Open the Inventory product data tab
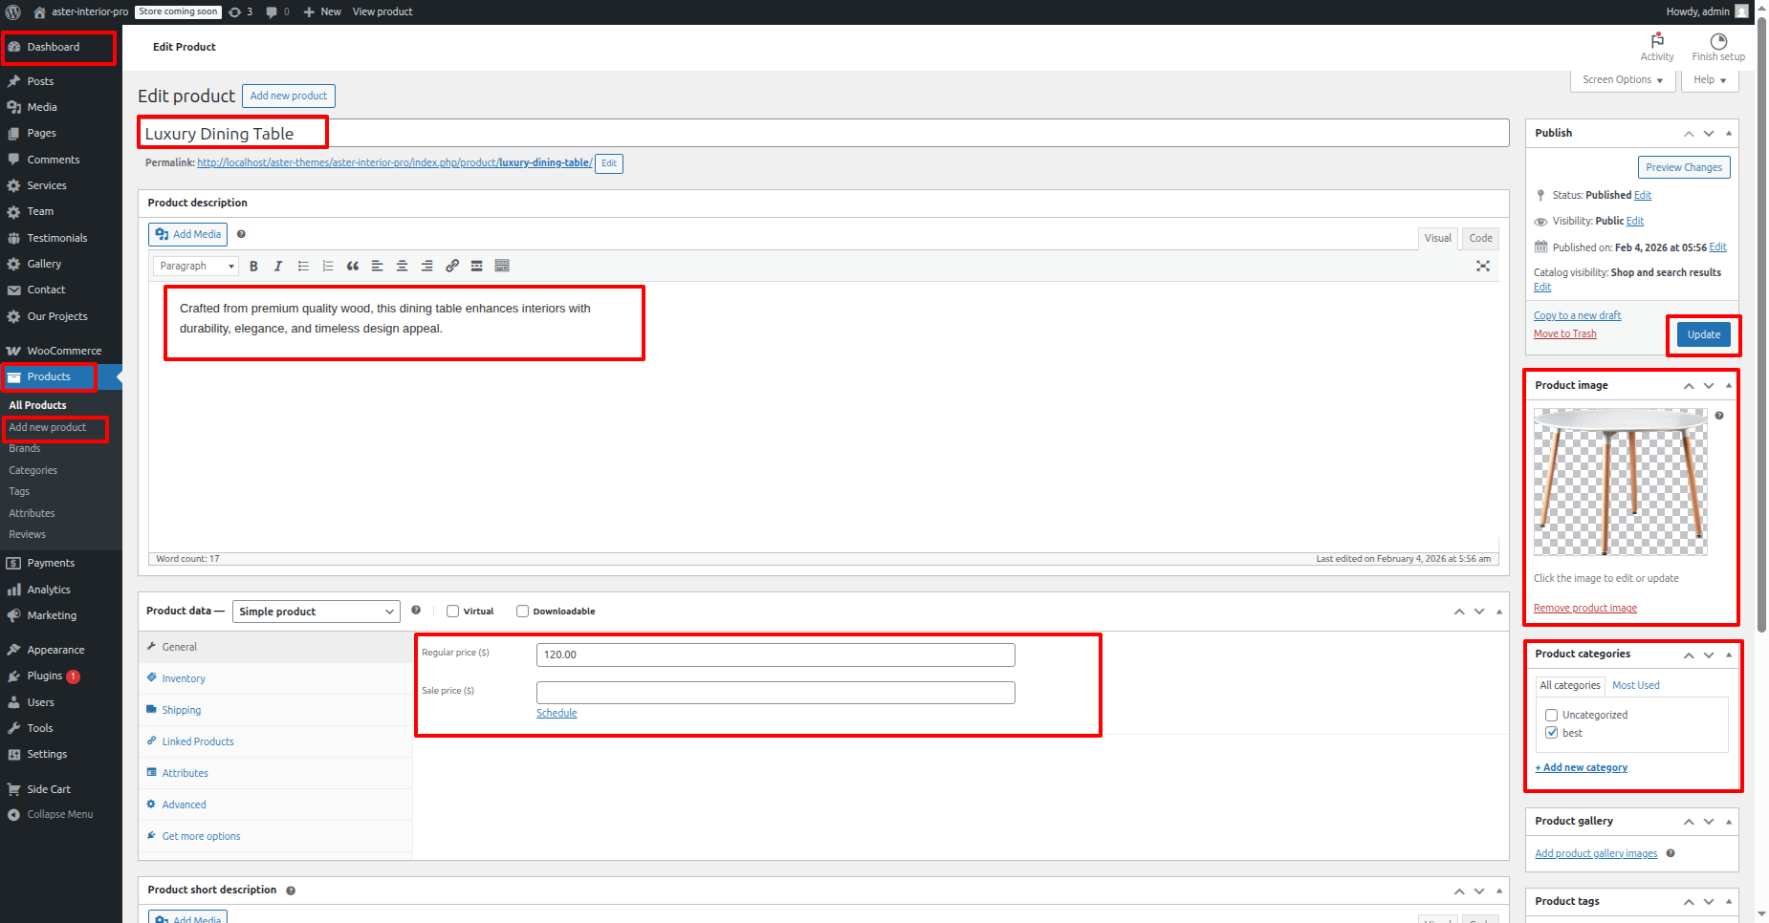This screenshot has height=923, width=1769. pyautogui.click(x=184, y=678)
